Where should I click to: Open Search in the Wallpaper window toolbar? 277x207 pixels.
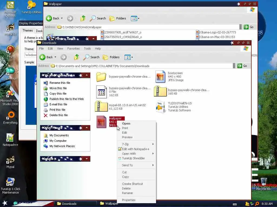point(98,18)
